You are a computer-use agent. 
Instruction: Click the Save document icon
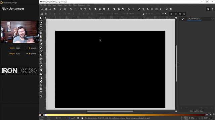tap(50, 9)
